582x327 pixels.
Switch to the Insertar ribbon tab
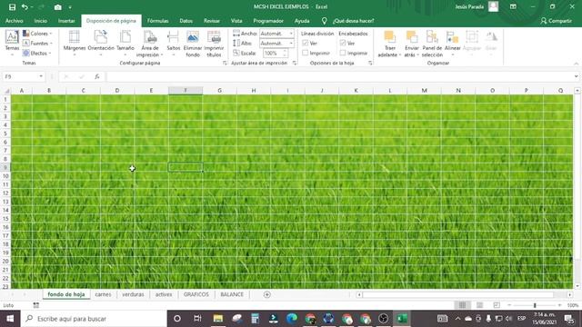point(66,21)
